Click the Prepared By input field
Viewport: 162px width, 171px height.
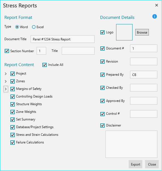pos(144,75)
